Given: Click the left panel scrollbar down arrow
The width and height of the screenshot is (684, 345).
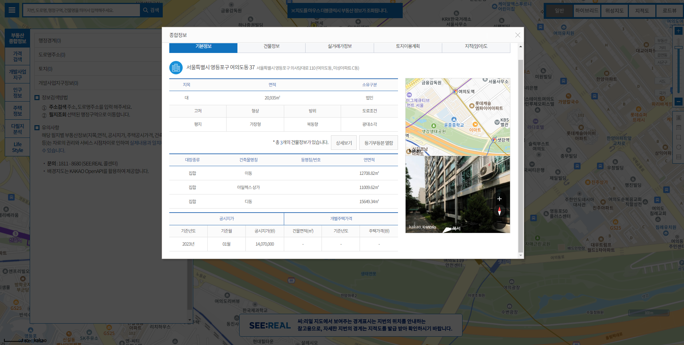Looking at the screenshot, I should [190, 320].
